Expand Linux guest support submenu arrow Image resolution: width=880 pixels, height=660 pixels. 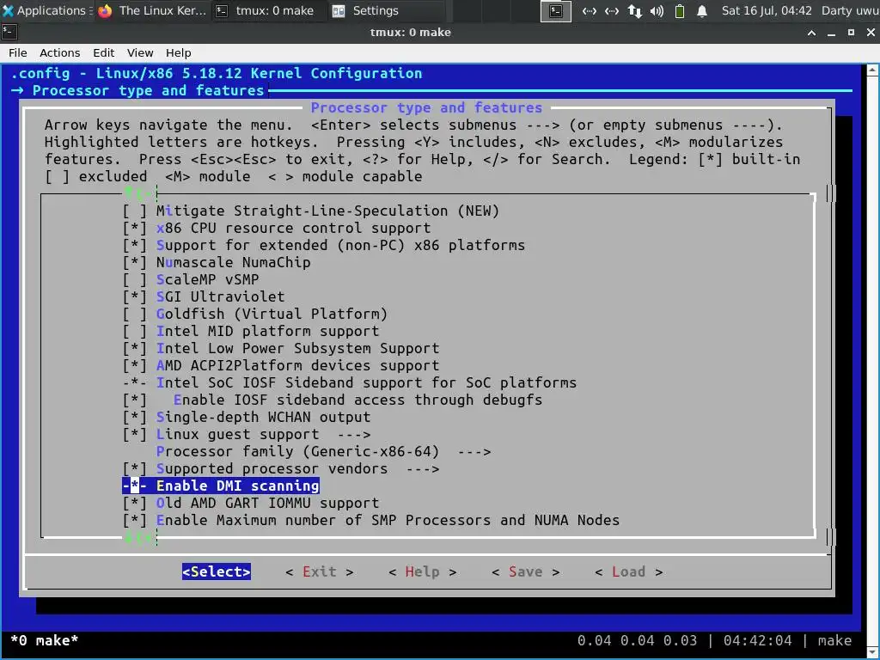353,435
